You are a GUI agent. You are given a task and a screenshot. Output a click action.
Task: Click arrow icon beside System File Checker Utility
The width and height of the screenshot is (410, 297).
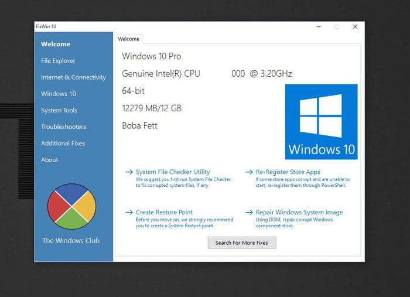click(x=129, y=172)
